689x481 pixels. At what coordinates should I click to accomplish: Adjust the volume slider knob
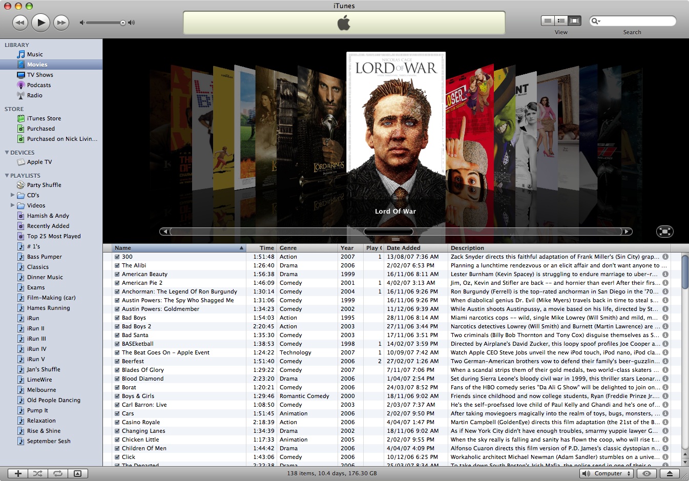(123, 23)
